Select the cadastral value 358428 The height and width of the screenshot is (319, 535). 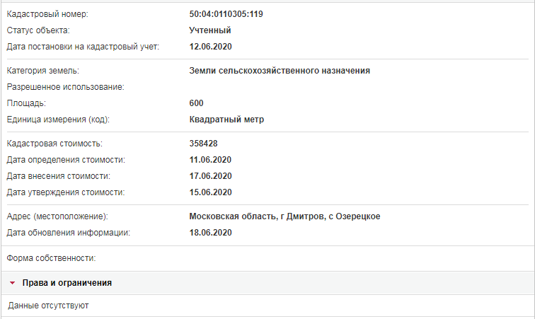point(203,144)
